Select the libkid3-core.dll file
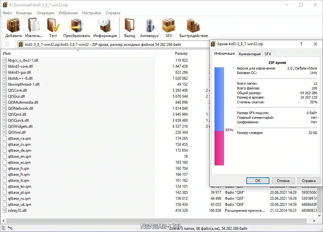This screenshot has height=232, width=323. [20, 66]
